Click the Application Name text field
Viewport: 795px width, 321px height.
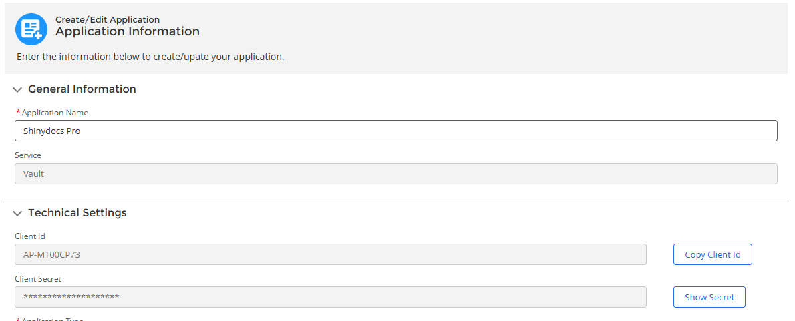point(395,131)
